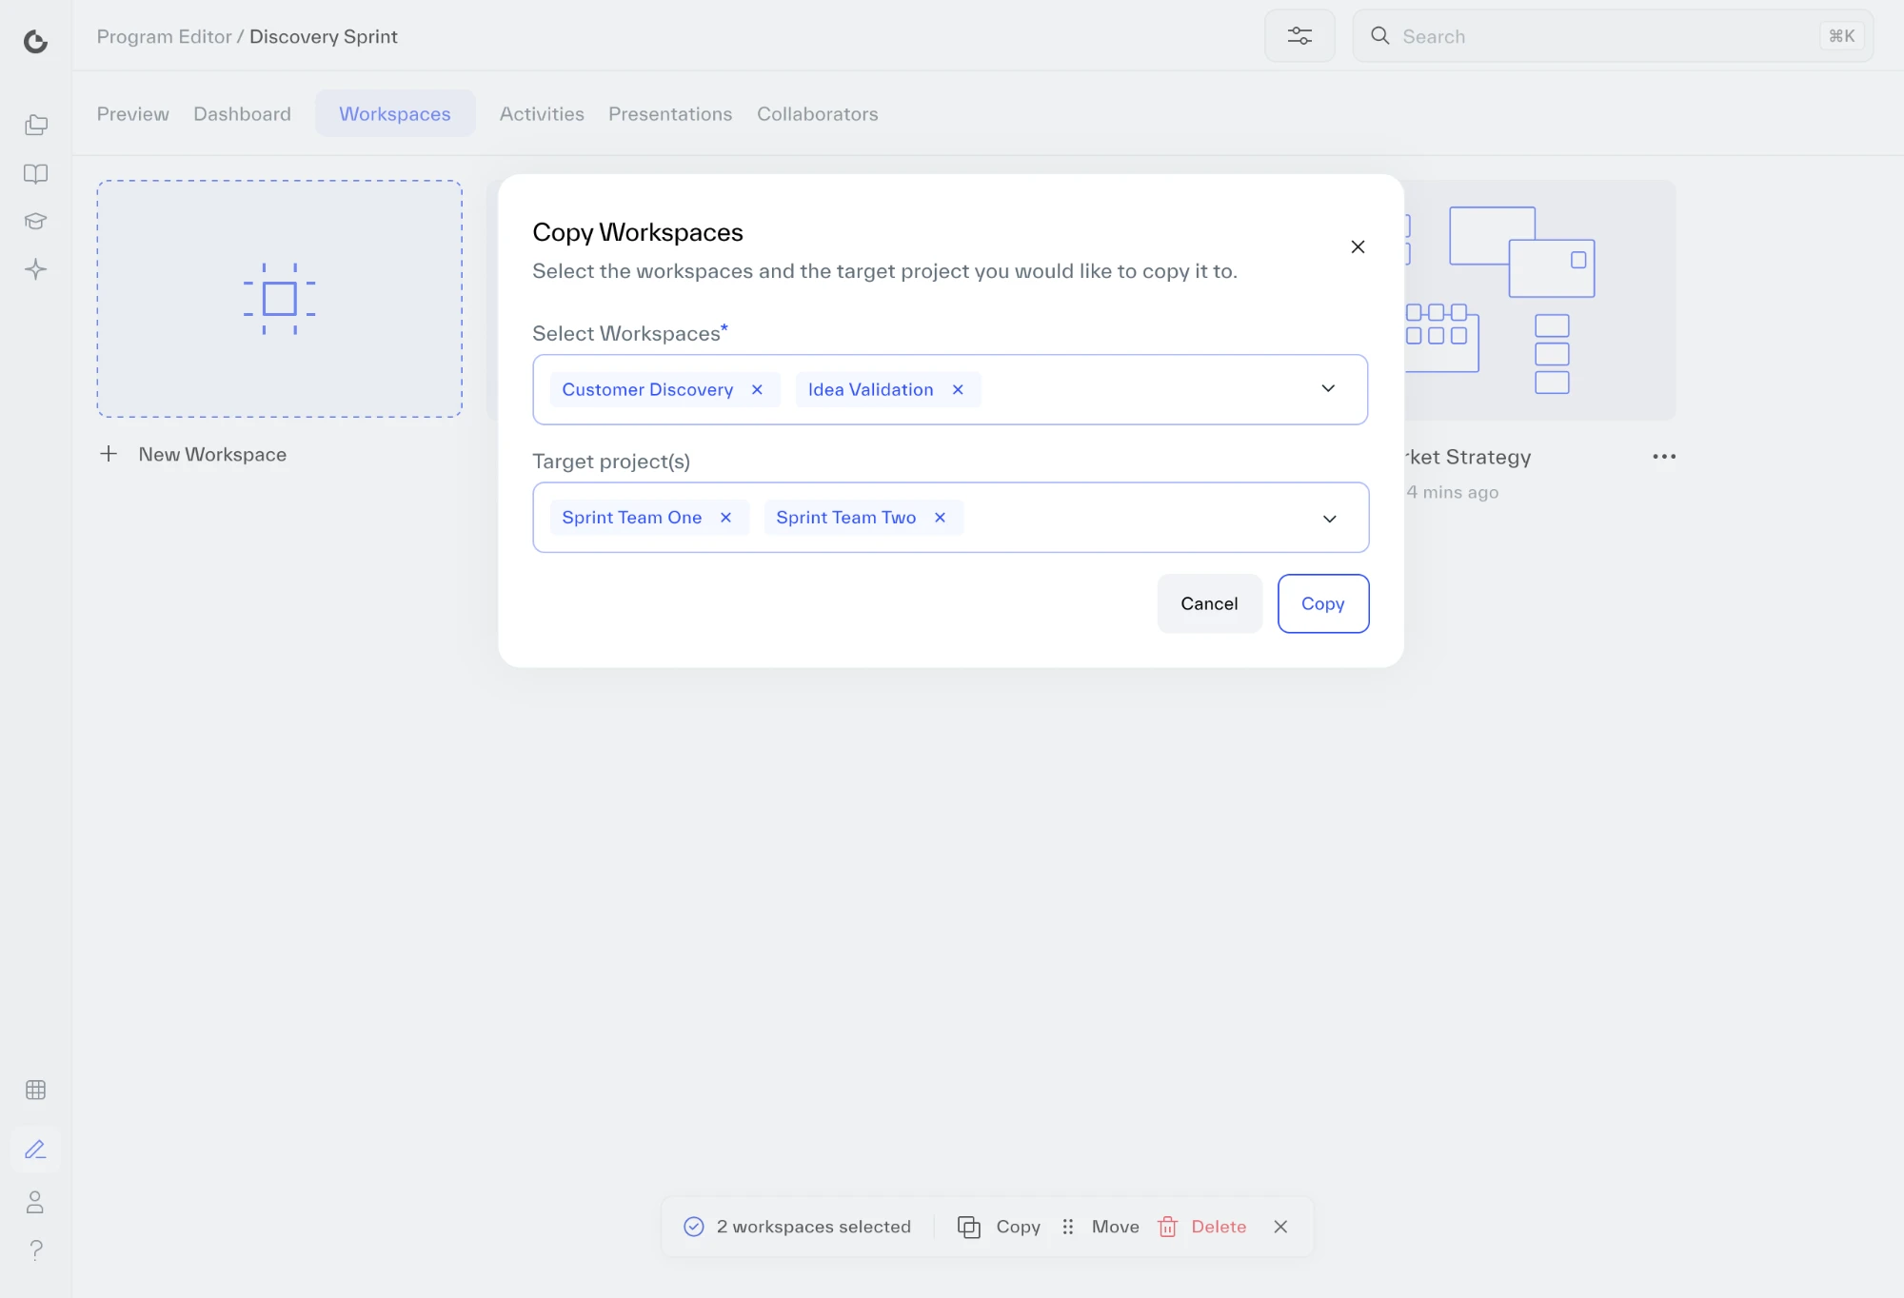
Task: Click Copy label in the selection bar
Action: pyautogui.click(x=1018, y=1227)
